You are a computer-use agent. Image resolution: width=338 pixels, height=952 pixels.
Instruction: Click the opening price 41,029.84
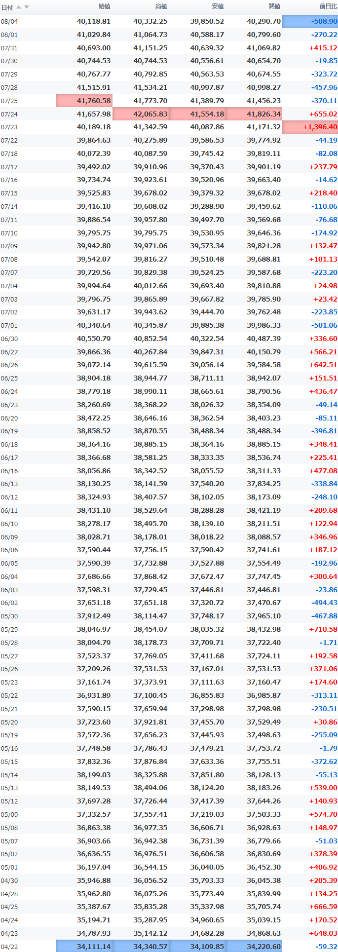(x=94, y=35)
